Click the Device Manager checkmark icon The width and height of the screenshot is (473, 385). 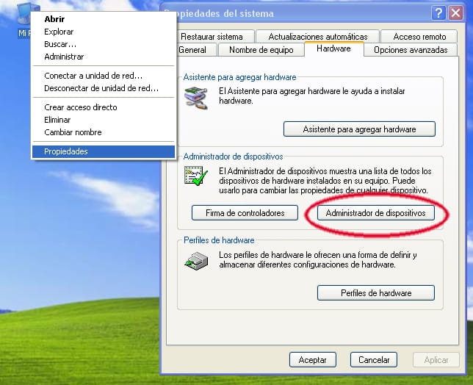(x=196, y=176)
